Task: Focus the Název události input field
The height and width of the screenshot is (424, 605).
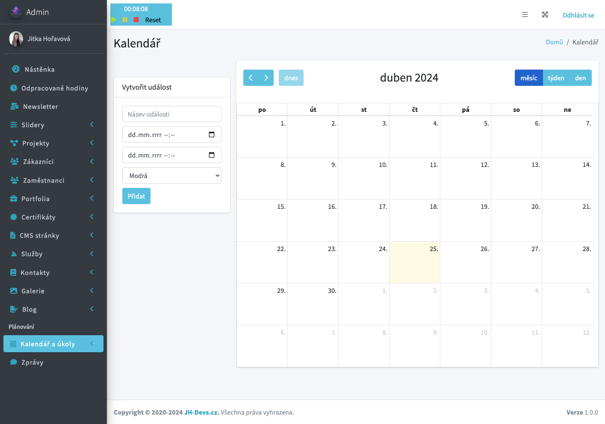Action: tap(172, 114)
